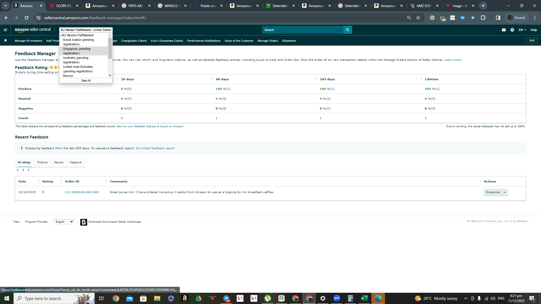Image resolution: width=541 pixels, height=304 pixels.
Task: Collapse the RJ Vector Fulfillment tree node
Action: click(x=61, y=35)
